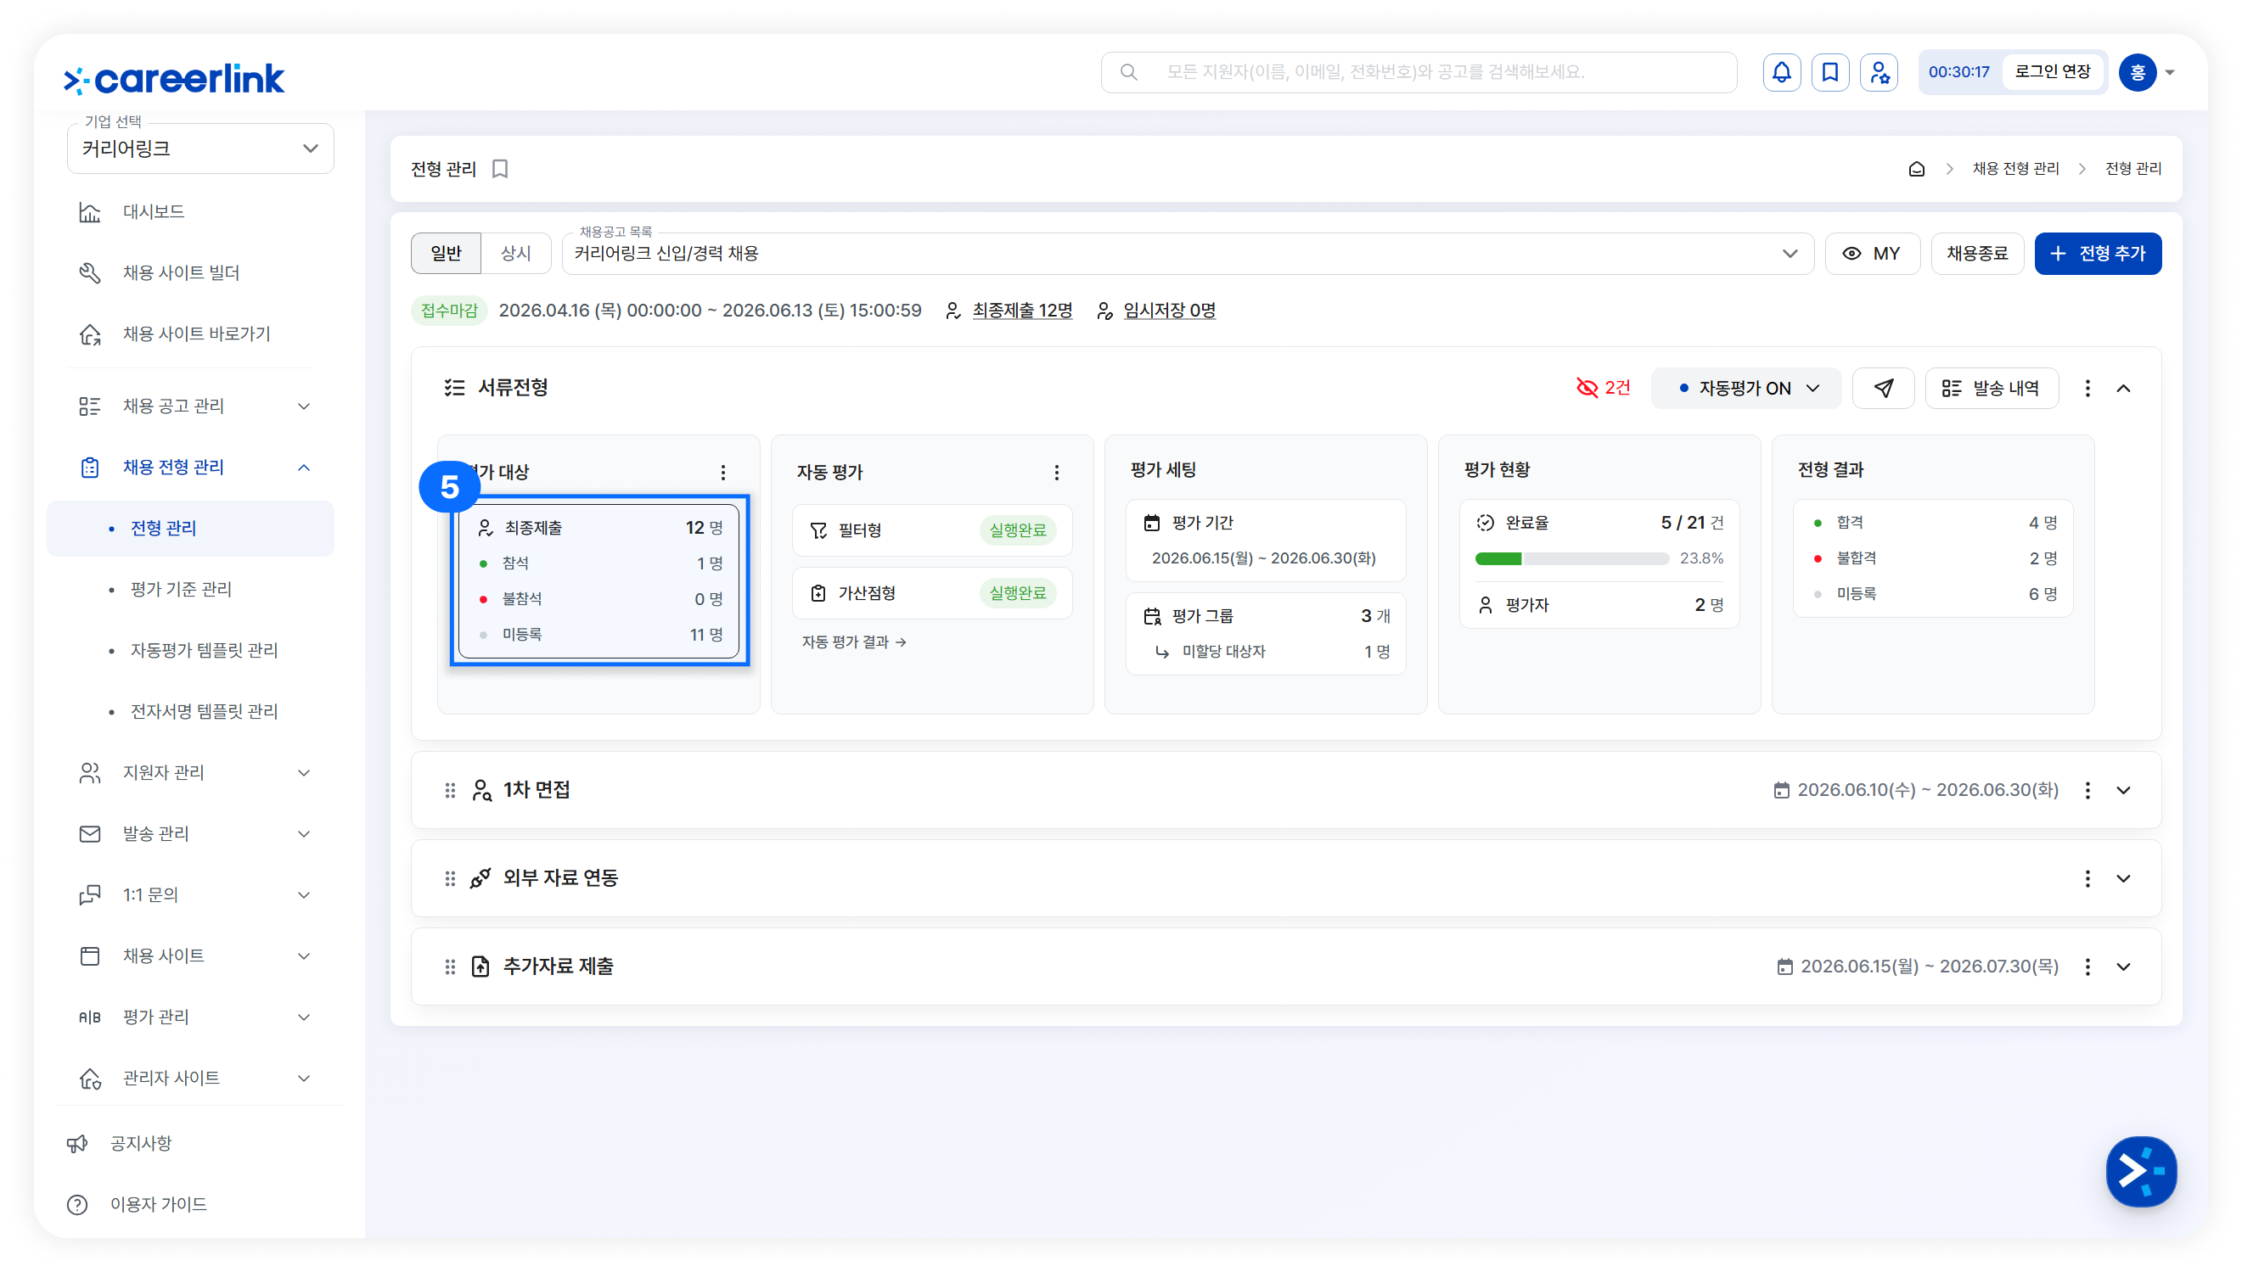The image size is (2242, 1272).
Task: Open the 채용공고 목록 dropdown
Action: (x=1188, y=254)
